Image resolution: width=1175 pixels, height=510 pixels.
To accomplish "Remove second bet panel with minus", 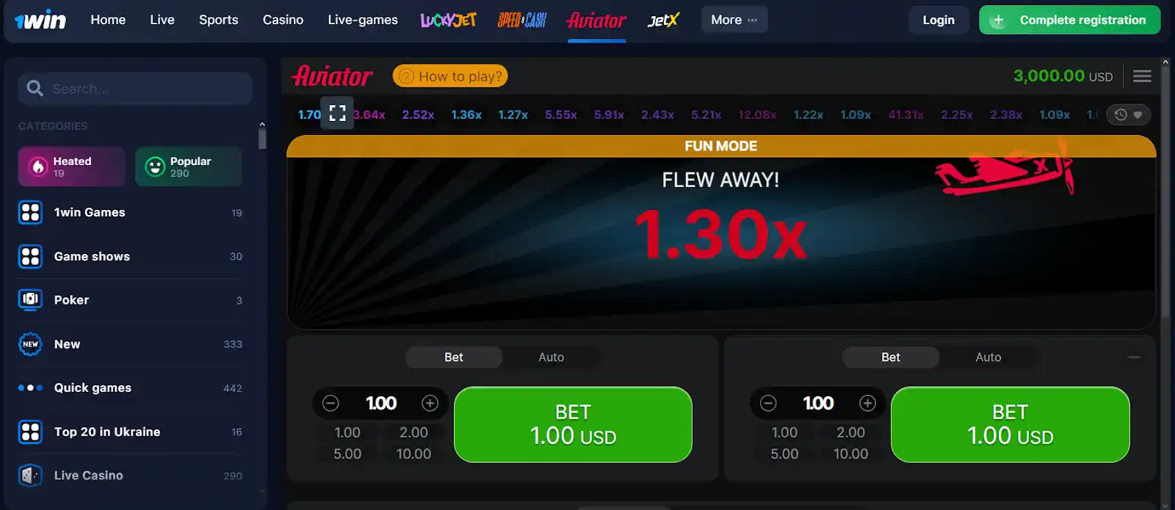I will [x=1134, y=357].
